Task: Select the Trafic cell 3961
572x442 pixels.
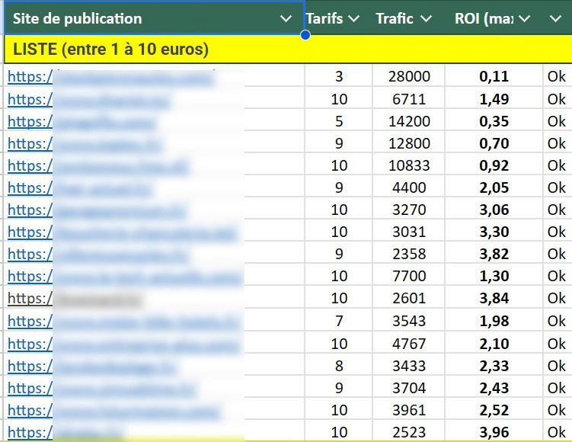Action: pyautogui.click(x=409, y=410)
